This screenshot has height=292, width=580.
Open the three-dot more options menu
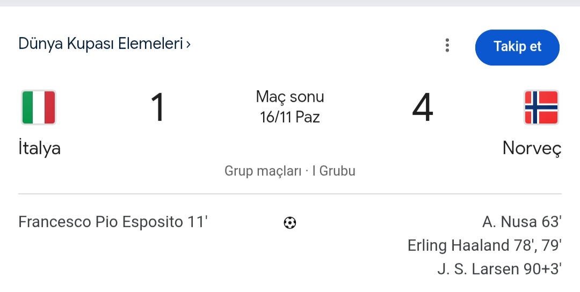tap(447, 46)
